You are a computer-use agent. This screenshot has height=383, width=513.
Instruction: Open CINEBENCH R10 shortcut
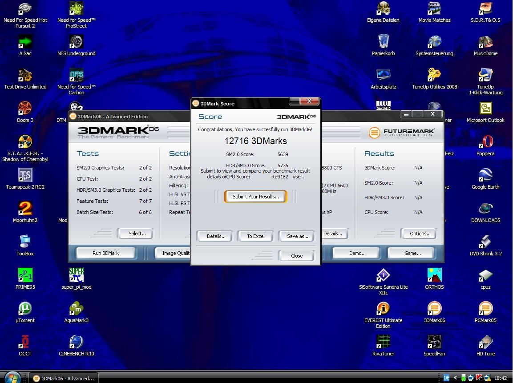76,345
